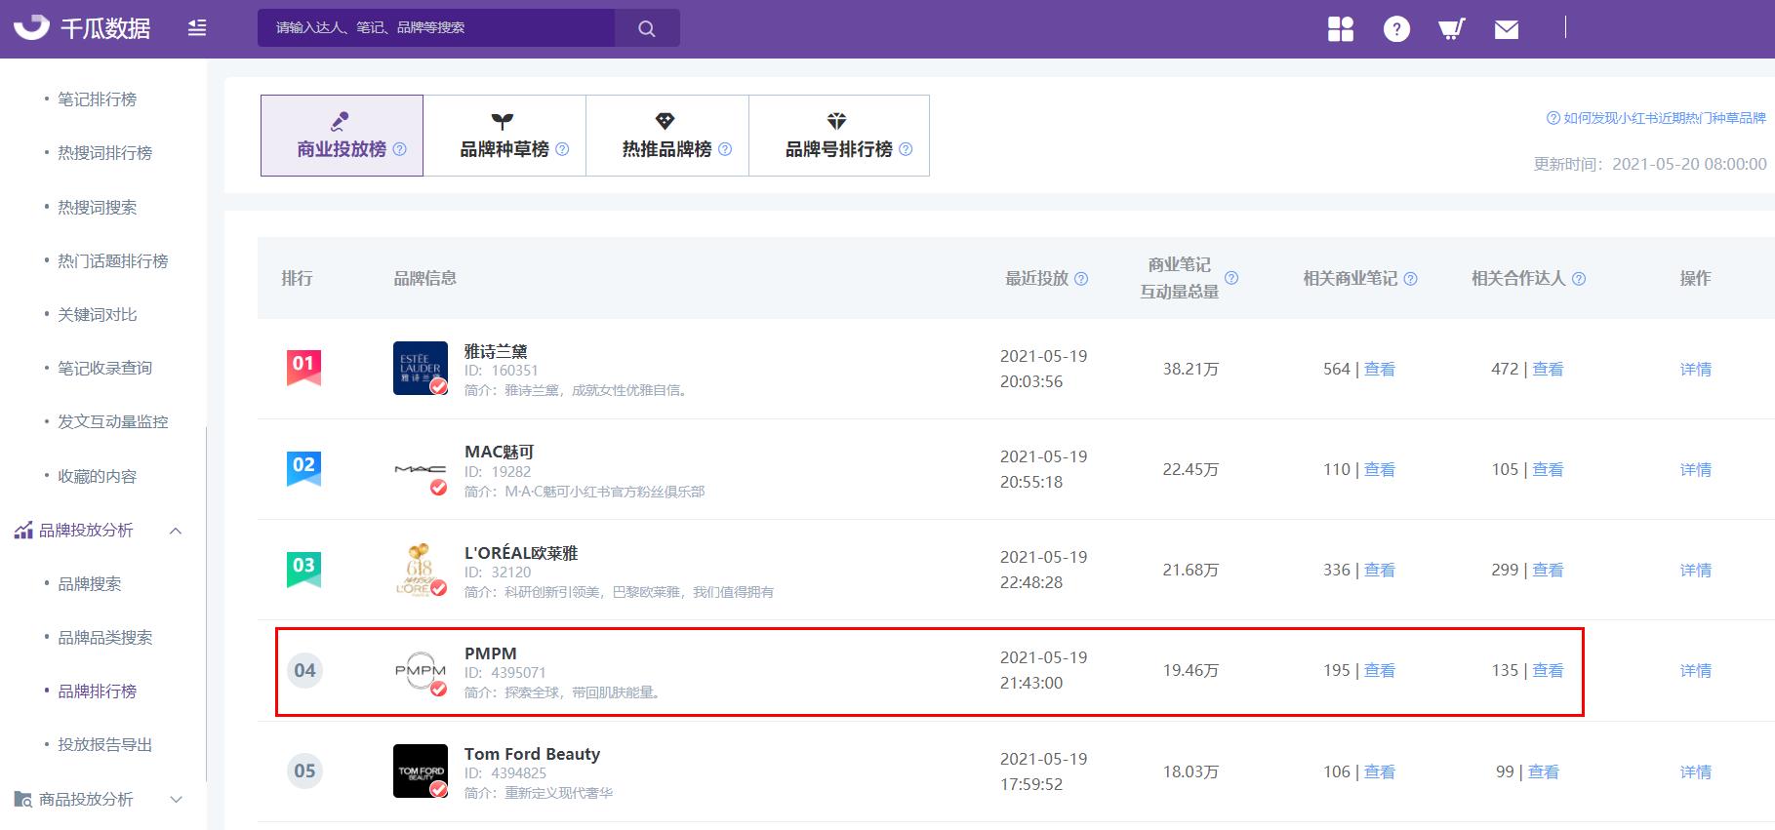The height and width of the screenshot is (830, 1775).
Task: Click help icon beside 相关合作达人 column
Action: tap(1579, 279)
